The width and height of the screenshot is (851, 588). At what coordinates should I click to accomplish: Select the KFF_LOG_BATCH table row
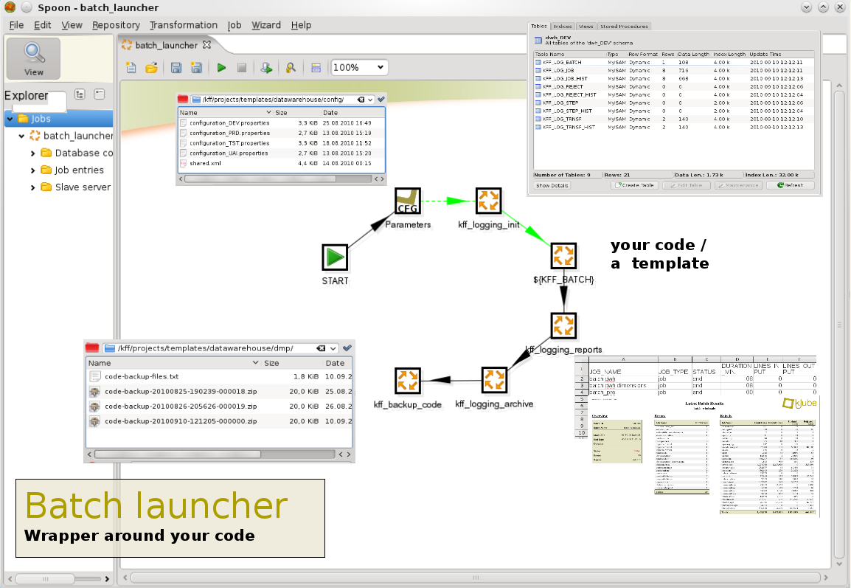click(673, 63)
